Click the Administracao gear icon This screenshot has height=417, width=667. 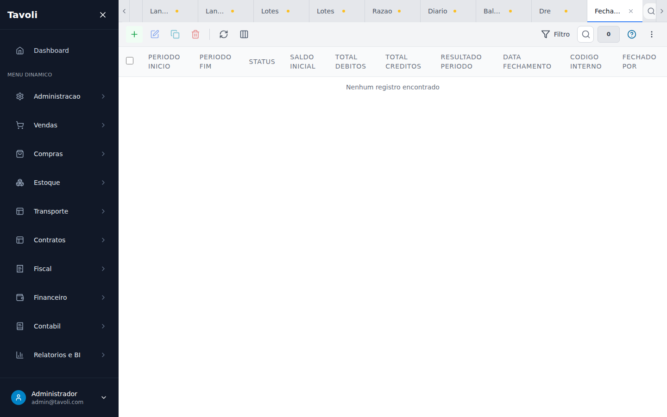[x=20, y=96]
